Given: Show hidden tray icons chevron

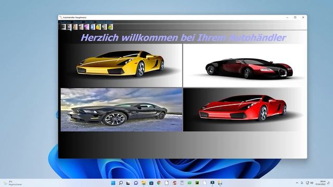Looking at the screenshot, I should [x=297, y=183].
